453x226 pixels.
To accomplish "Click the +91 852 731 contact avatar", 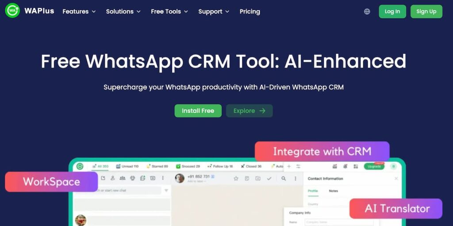I will [x=180, y=178].
